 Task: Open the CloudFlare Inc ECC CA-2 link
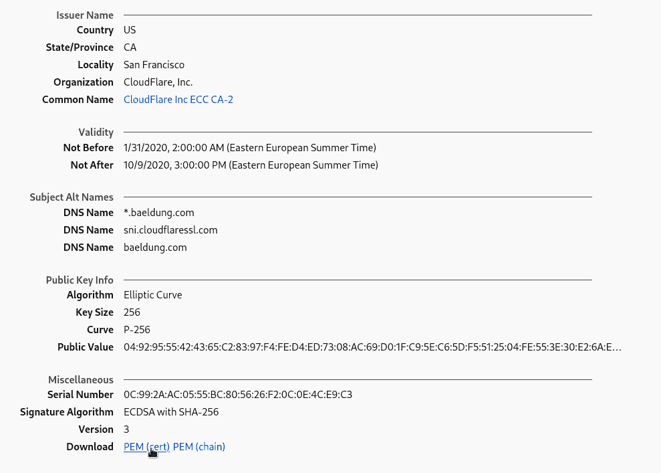point(178,100)
